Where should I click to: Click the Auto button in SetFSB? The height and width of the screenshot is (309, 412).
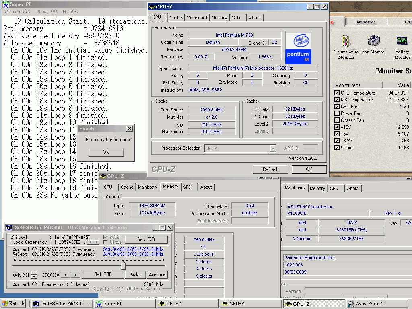[x=135, y=274]
